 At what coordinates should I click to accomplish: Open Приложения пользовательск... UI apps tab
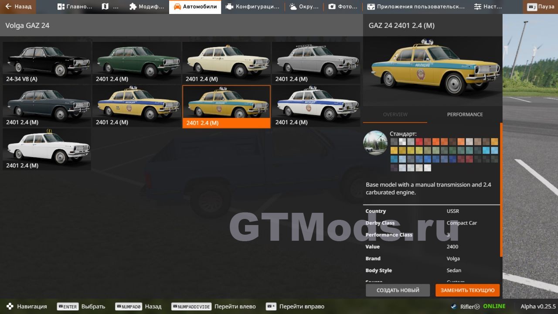click(x=416, y=7)
